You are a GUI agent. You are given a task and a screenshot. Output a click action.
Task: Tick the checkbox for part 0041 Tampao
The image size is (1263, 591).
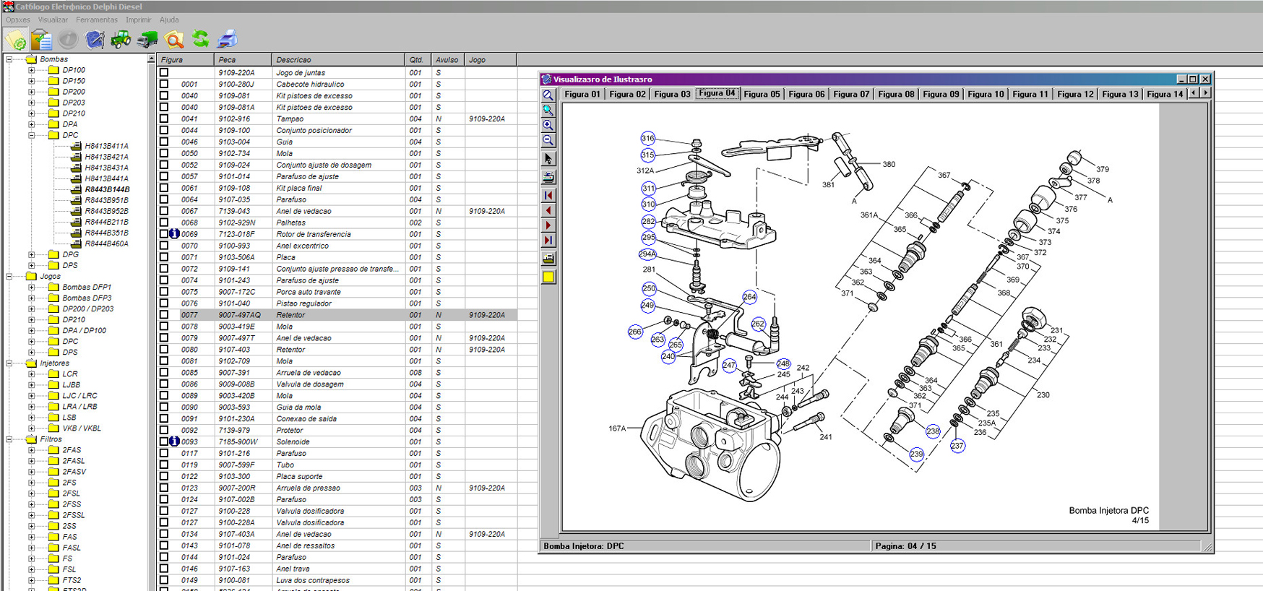164,118
